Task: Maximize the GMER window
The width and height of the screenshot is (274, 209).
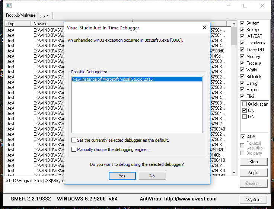Action: [x=245, y=6]
